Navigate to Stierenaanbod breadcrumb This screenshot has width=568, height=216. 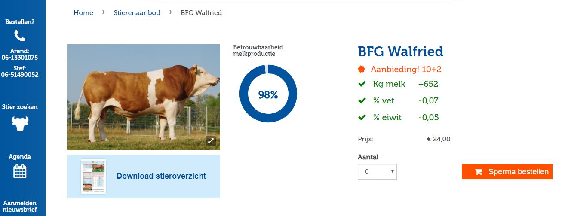(x=137, y=13)
